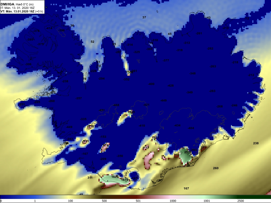
Task: Click the map value '-218'
Action: (235, 62)
